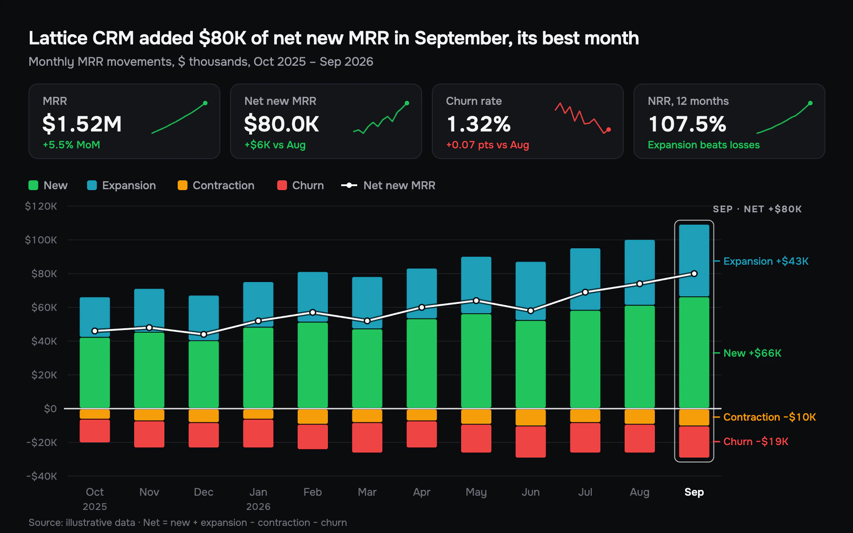Click the October net new MRR line point
Screen dimensions: 853x533
[95, 331]
